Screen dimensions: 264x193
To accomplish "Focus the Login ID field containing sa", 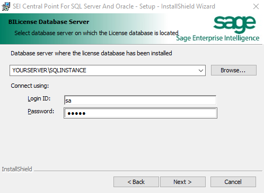I will point(140,100).
